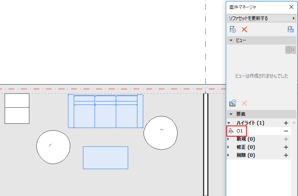Image resolution: width=298 pixels, height=196 pixels.
Task: Collapse the ビュー section
Action: tap(231, 40)
